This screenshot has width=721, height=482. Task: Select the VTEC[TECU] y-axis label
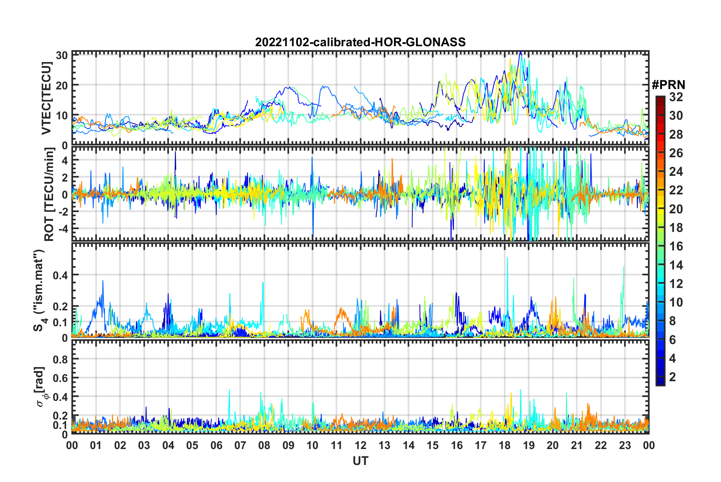pyautogui.click(x=46, y=98)
